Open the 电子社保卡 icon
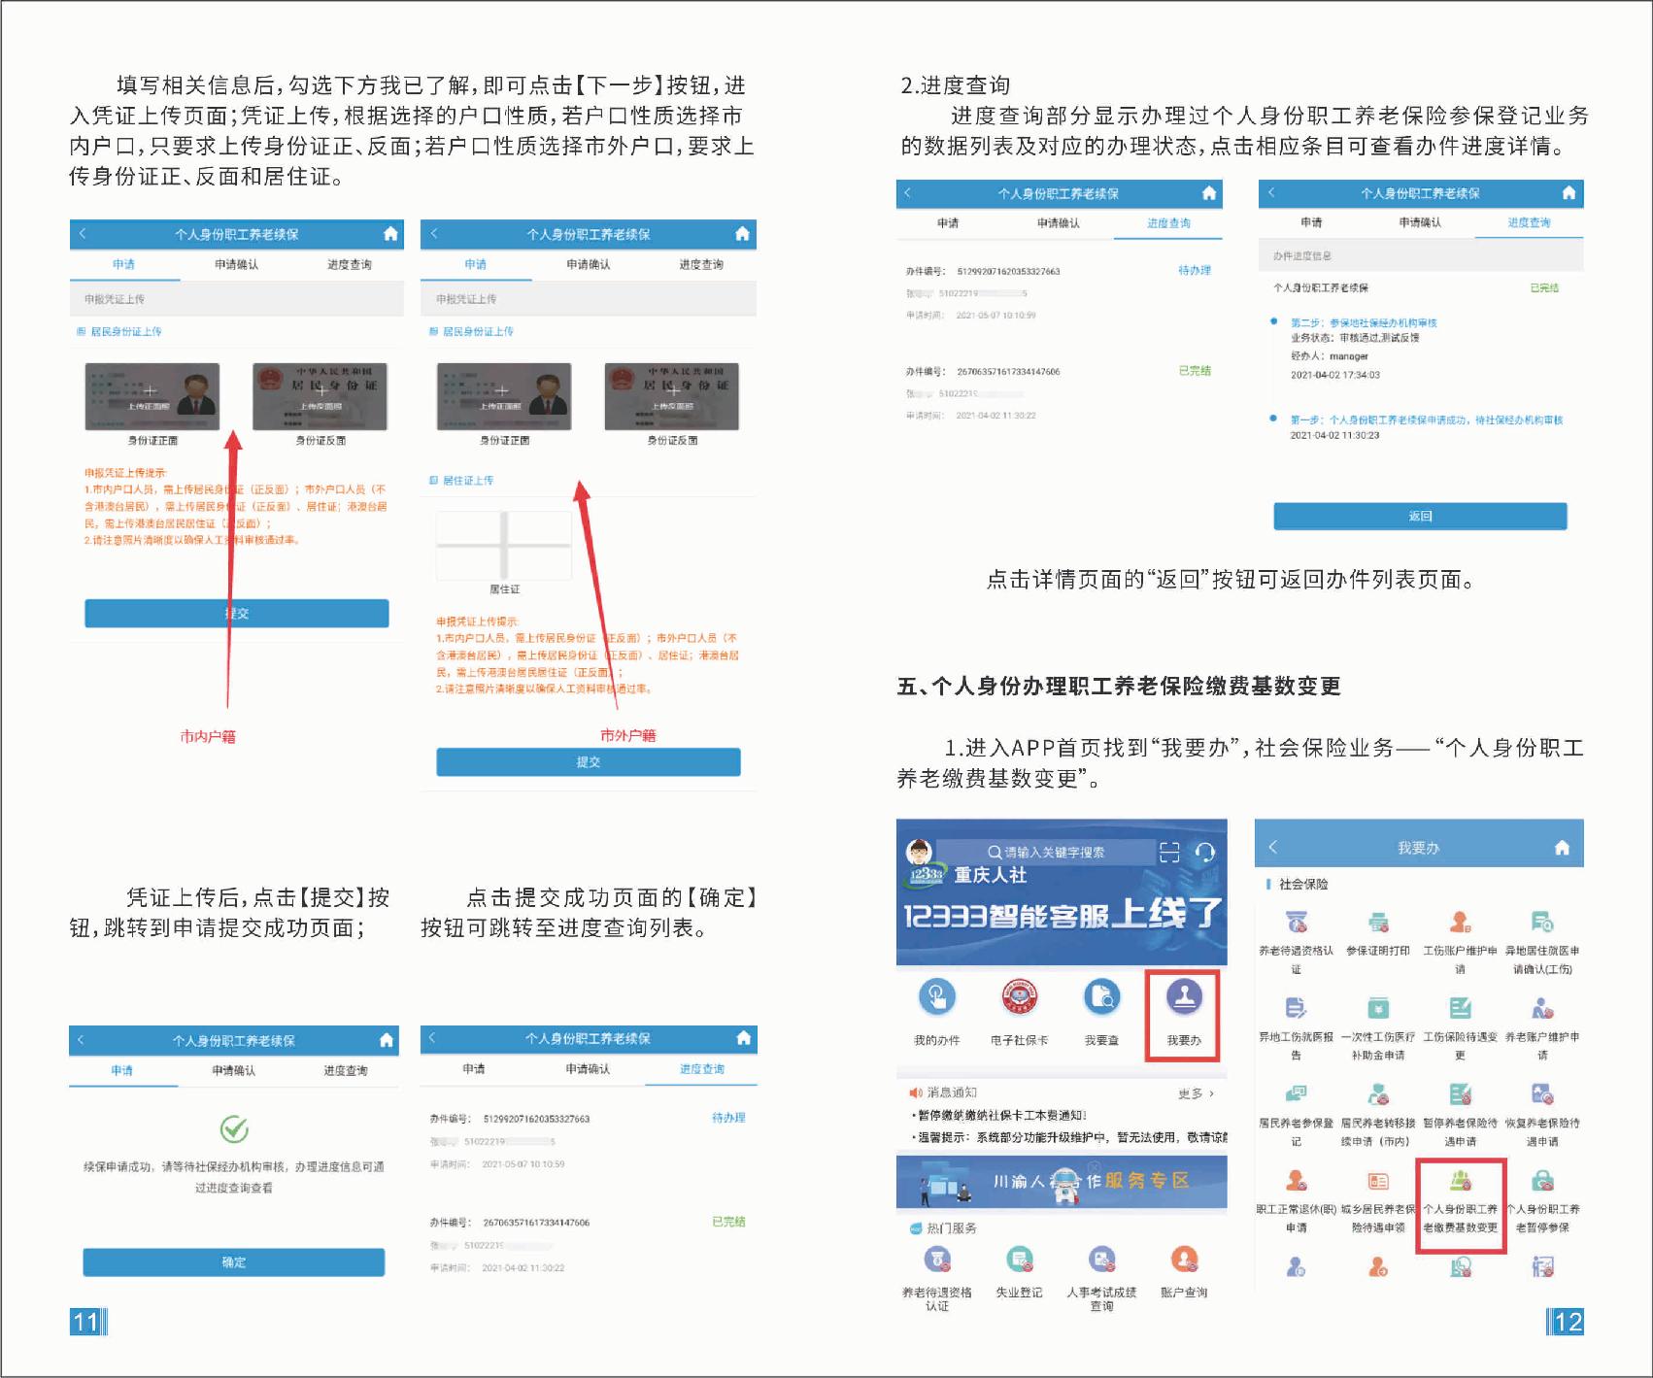 coord(1019,997)
